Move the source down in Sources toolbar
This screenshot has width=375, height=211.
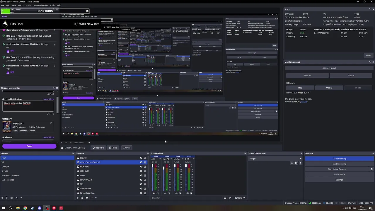pyautogui.click(x=96, y=198)
